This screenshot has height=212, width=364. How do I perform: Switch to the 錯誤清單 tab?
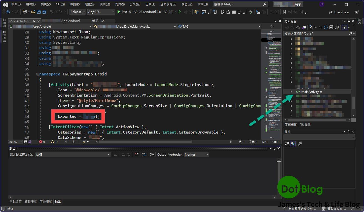click(30, 201)
